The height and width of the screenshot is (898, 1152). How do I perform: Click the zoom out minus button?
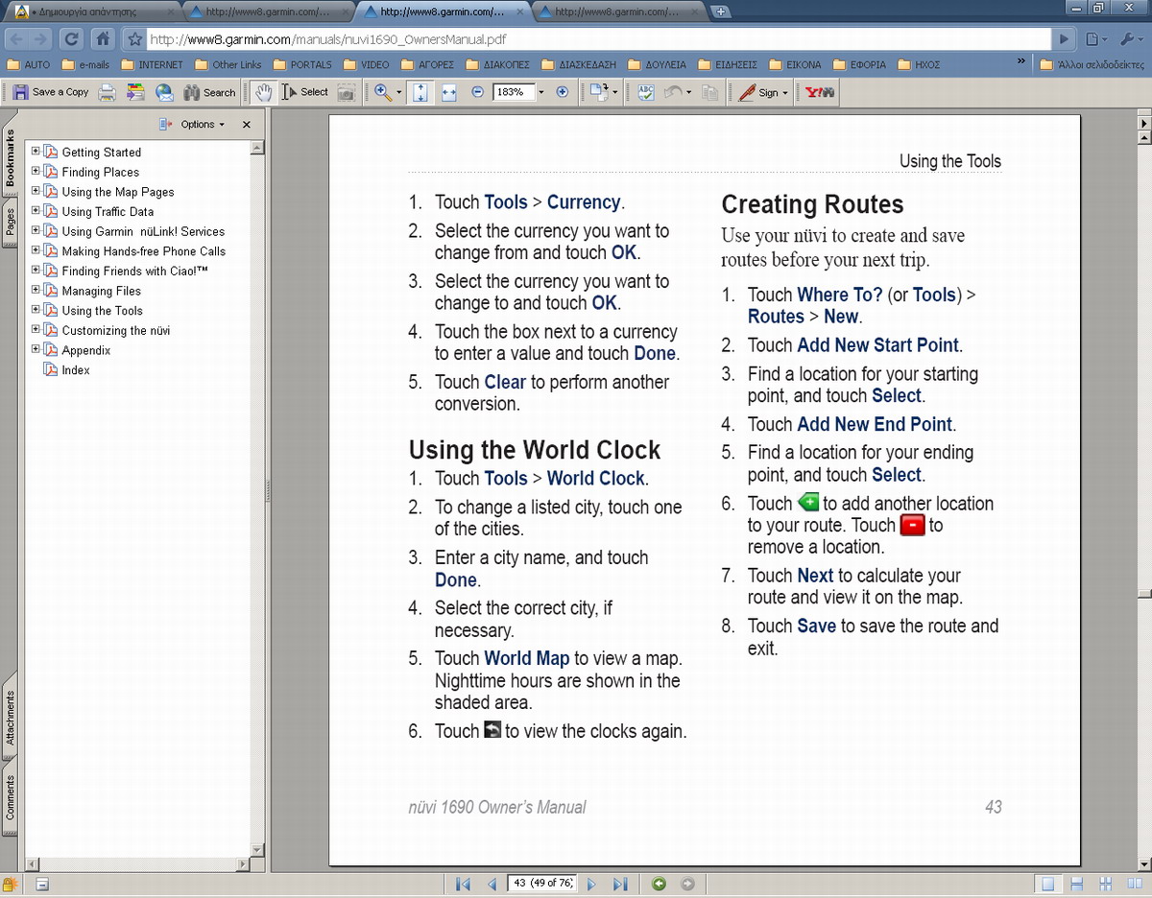pyautogui.click(x=478, y=92)
